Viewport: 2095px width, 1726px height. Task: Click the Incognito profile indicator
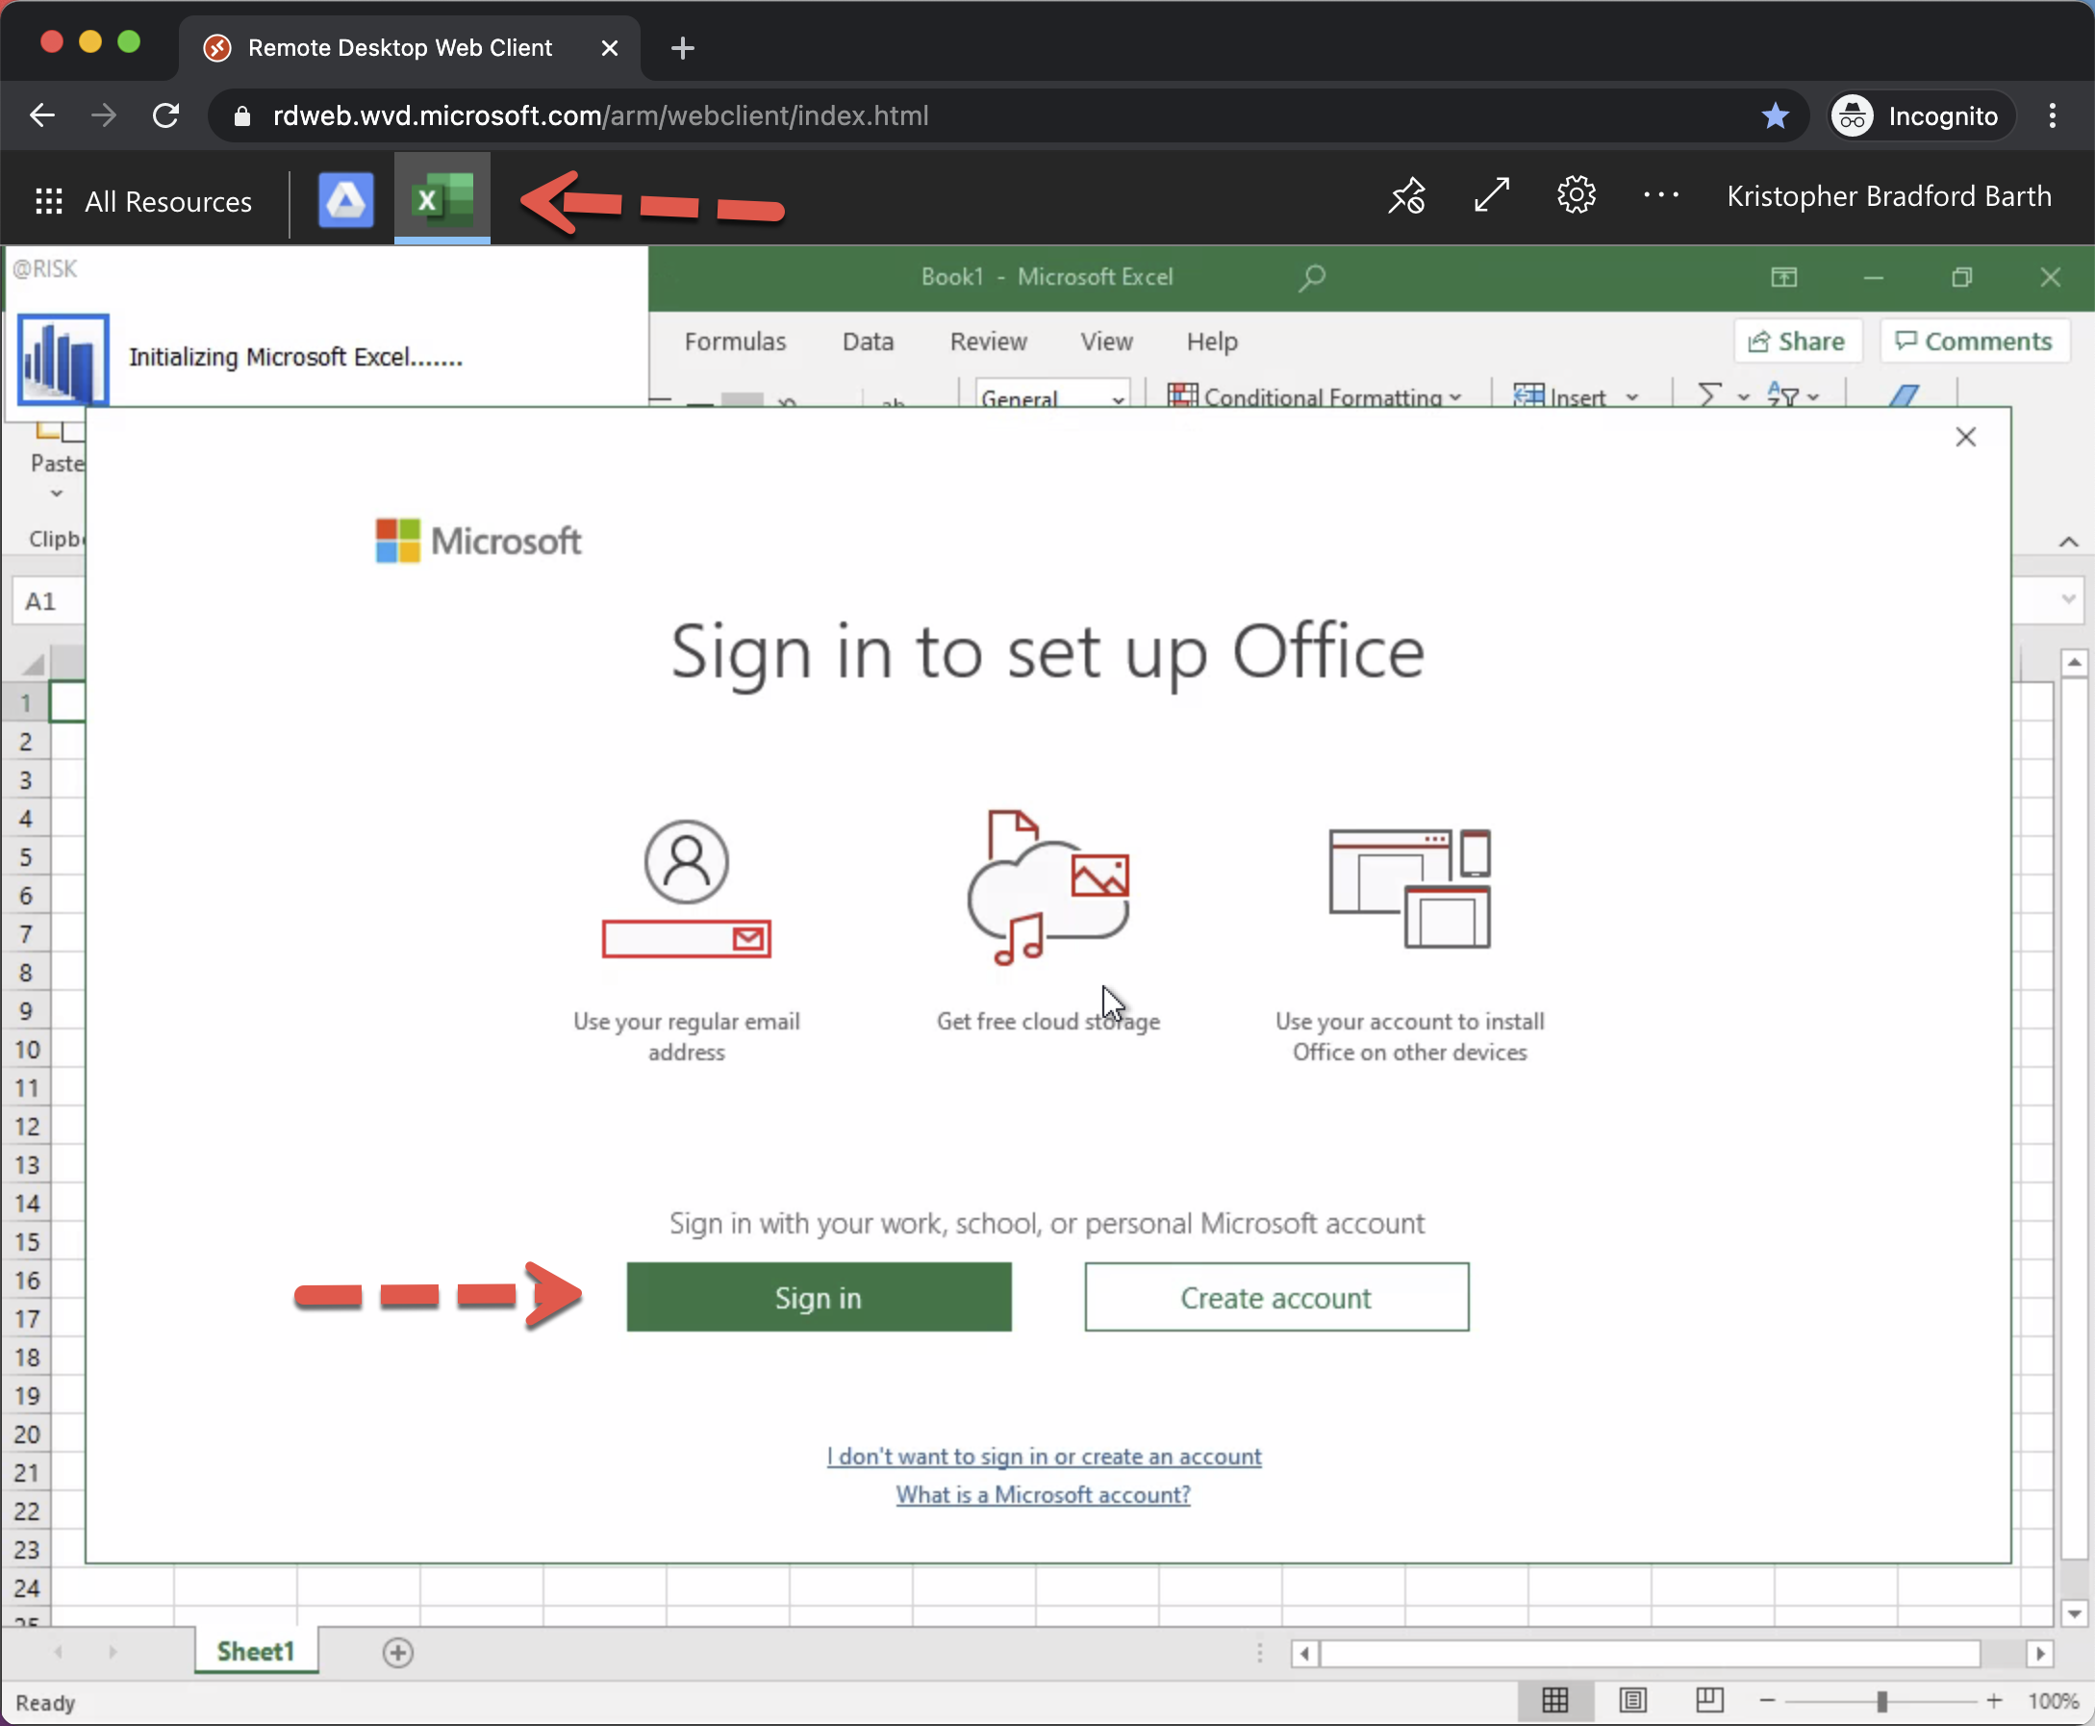click(x=1922, y=116)
